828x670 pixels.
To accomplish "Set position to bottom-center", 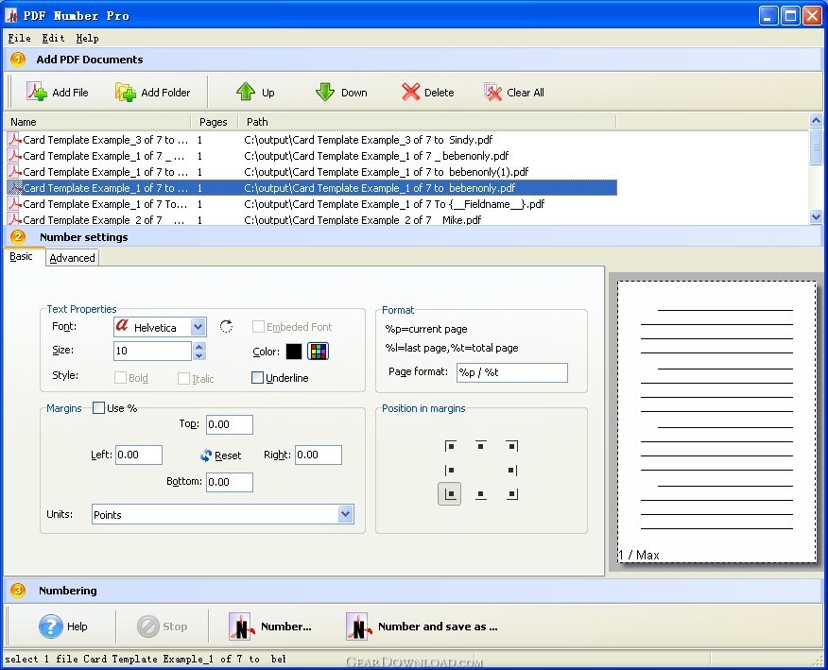I will click(x=480, y=494).
